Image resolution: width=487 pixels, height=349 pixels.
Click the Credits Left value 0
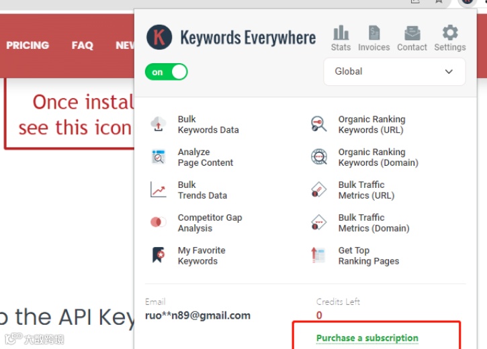319,315
